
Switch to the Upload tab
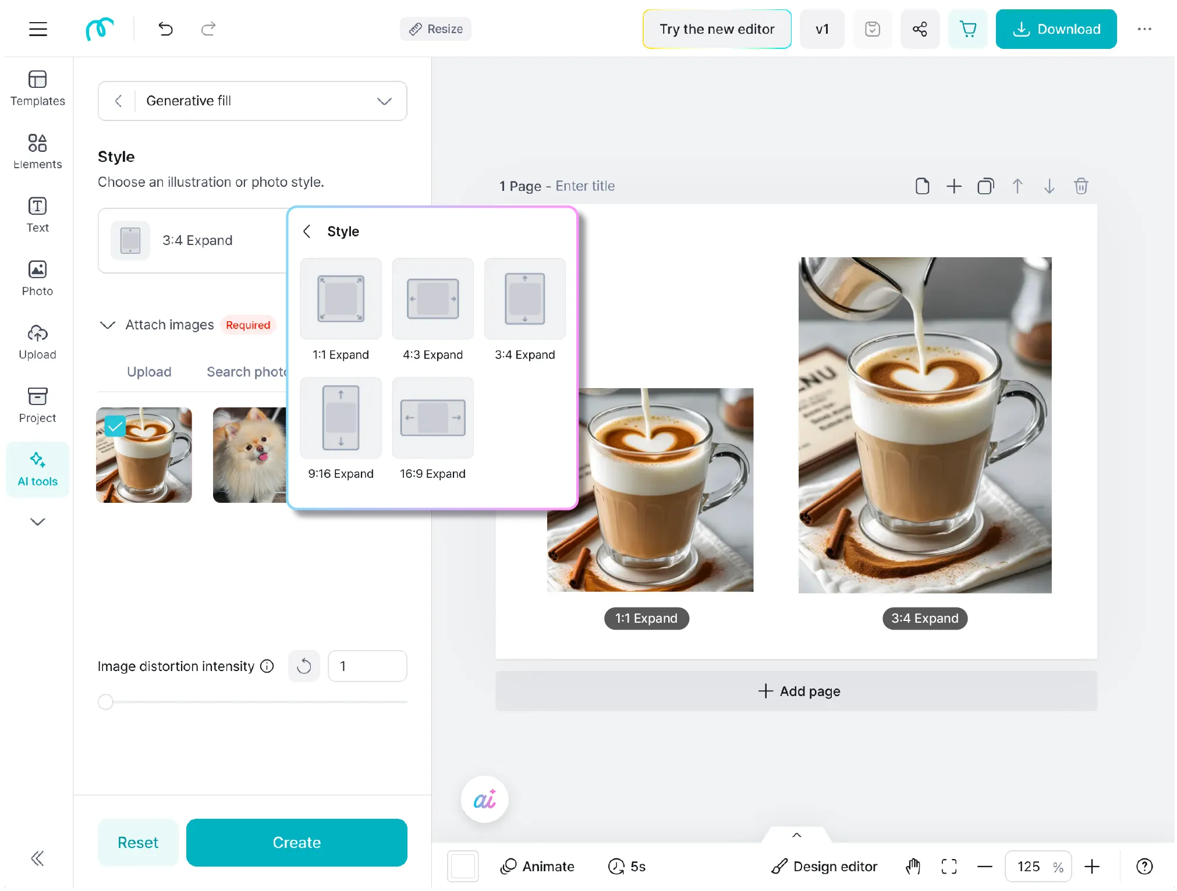[x=149, y=372]
